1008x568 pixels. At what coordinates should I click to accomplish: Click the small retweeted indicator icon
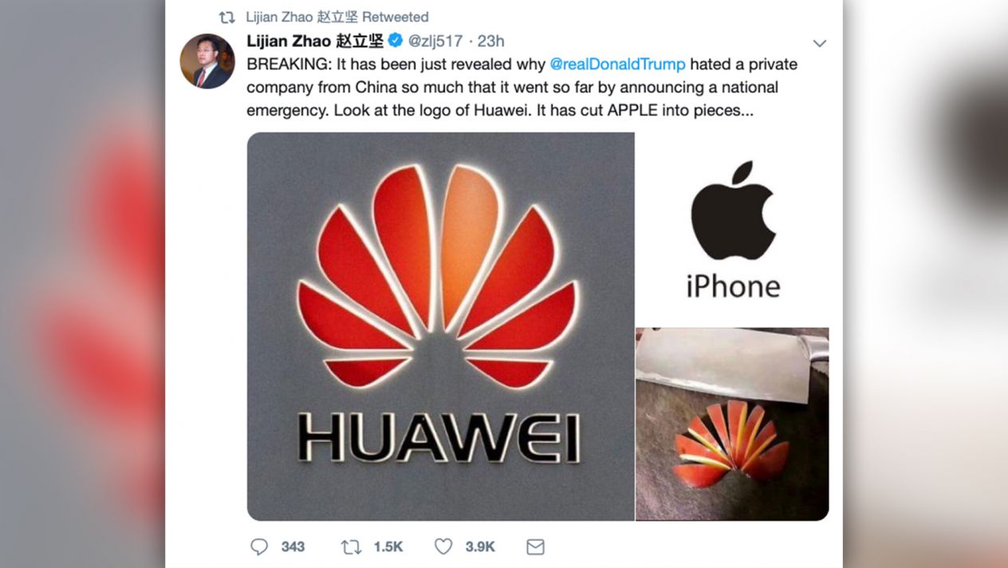pos(227,17)
